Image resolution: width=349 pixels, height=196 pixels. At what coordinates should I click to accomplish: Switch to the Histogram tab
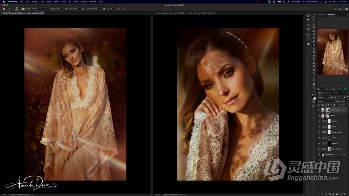[321, 15]
